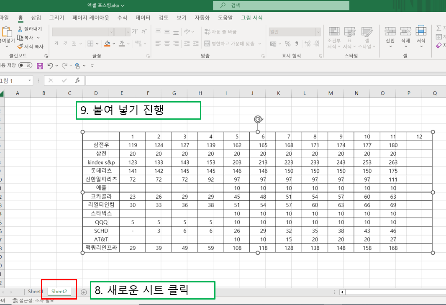Open the font color dropdown arrow
Viewport: 446px width, 305px height.
pyautogui.click(x=128, y=44)
